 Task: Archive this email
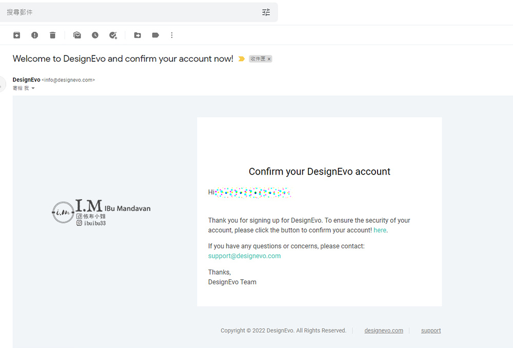[17, 35]
